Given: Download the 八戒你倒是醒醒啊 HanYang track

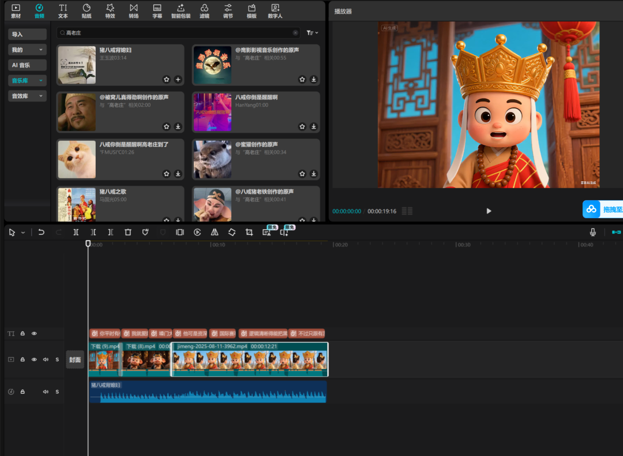Looking at the screenshot, I should click(x=314, y=127).
